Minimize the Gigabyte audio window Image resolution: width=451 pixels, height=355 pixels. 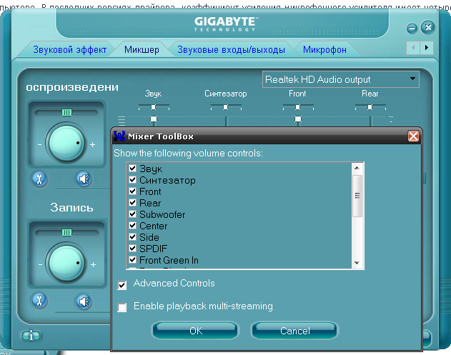click(x=412, y=28)
